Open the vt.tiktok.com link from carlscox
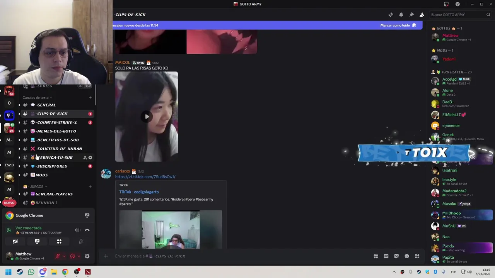Viewport: 495px width, 278px height. (145, 177)
